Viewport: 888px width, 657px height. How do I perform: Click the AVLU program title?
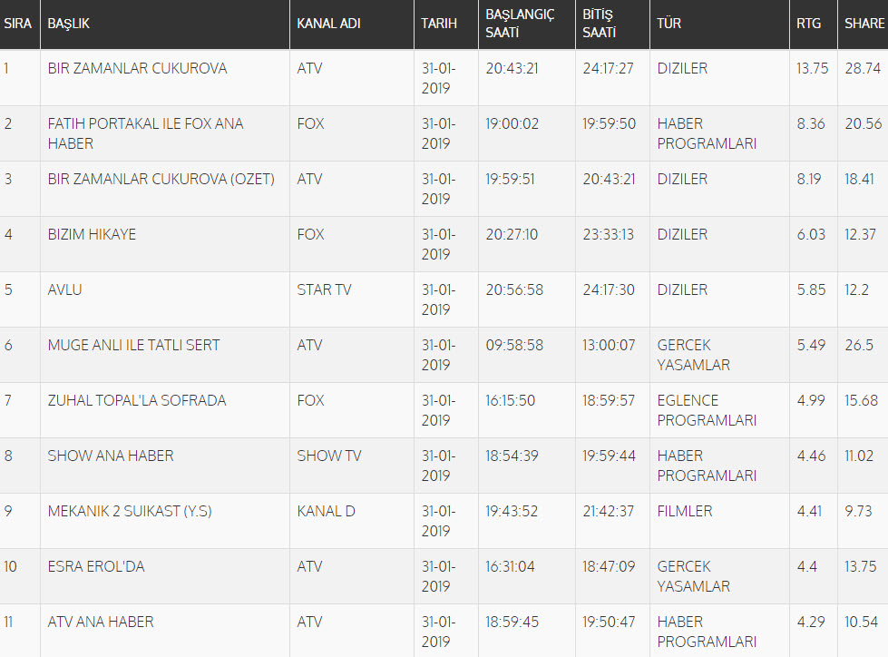(65, 290)
